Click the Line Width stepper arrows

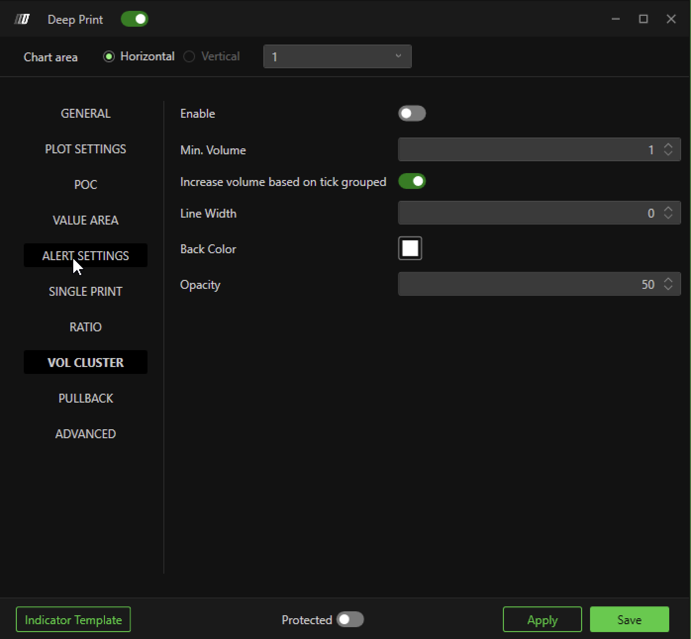coord(668,213)
